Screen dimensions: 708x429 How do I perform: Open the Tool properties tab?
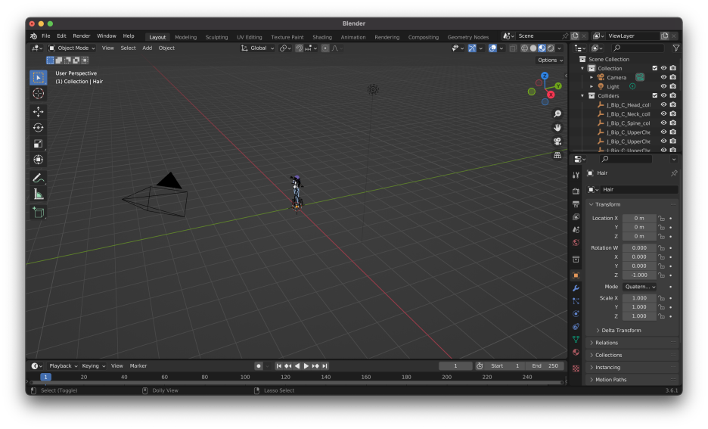[576, 176]
